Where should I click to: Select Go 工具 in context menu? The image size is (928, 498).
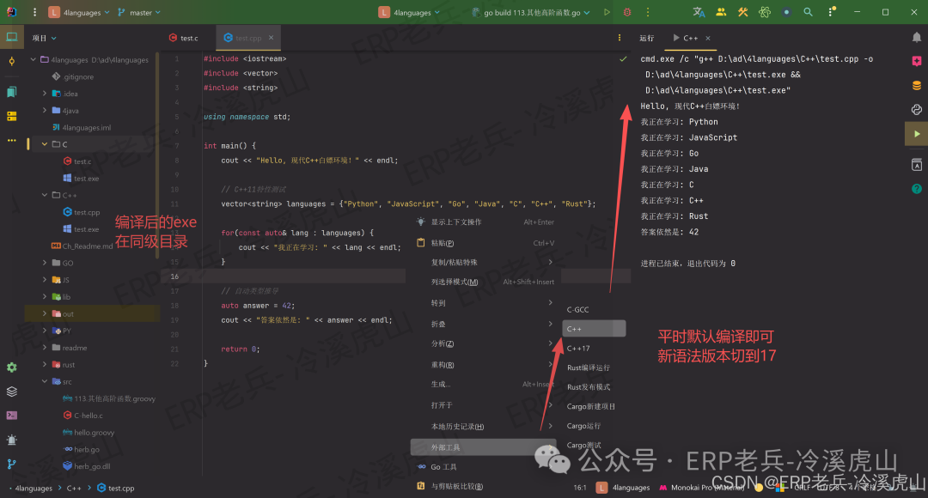pyautogui.click(x=485, y=466)
